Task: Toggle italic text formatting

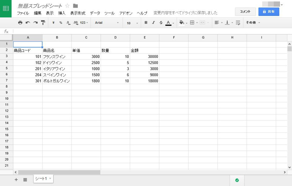Action: point(153,23)
